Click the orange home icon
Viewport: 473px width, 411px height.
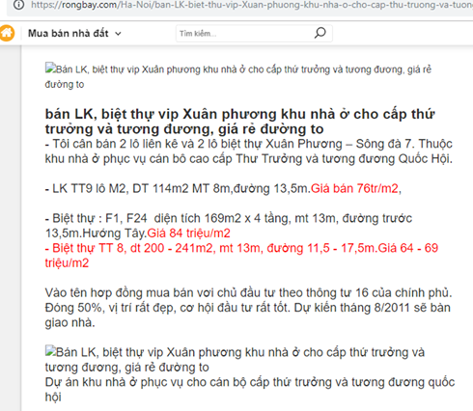pos(7,33)
